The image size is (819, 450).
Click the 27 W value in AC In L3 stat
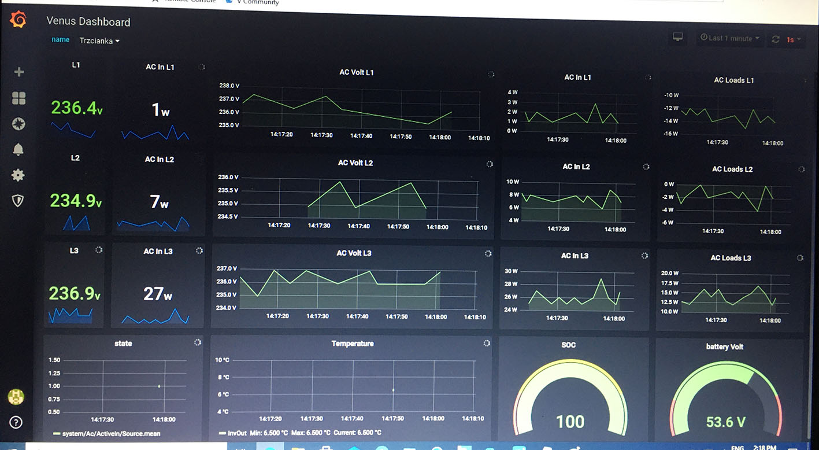(158, 294)
